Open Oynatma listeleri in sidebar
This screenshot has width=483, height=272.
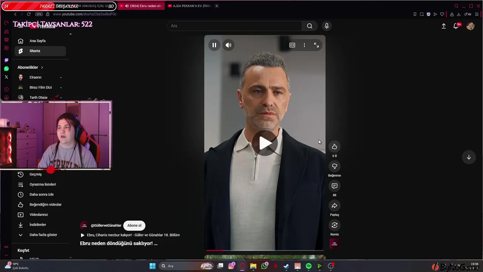(x=40, y=184)
